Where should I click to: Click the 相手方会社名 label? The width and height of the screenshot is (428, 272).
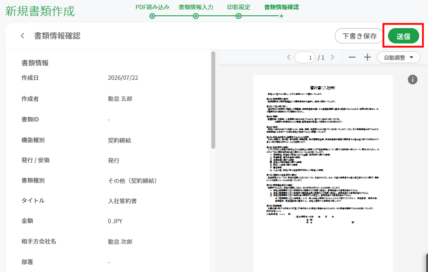(39, 241)
